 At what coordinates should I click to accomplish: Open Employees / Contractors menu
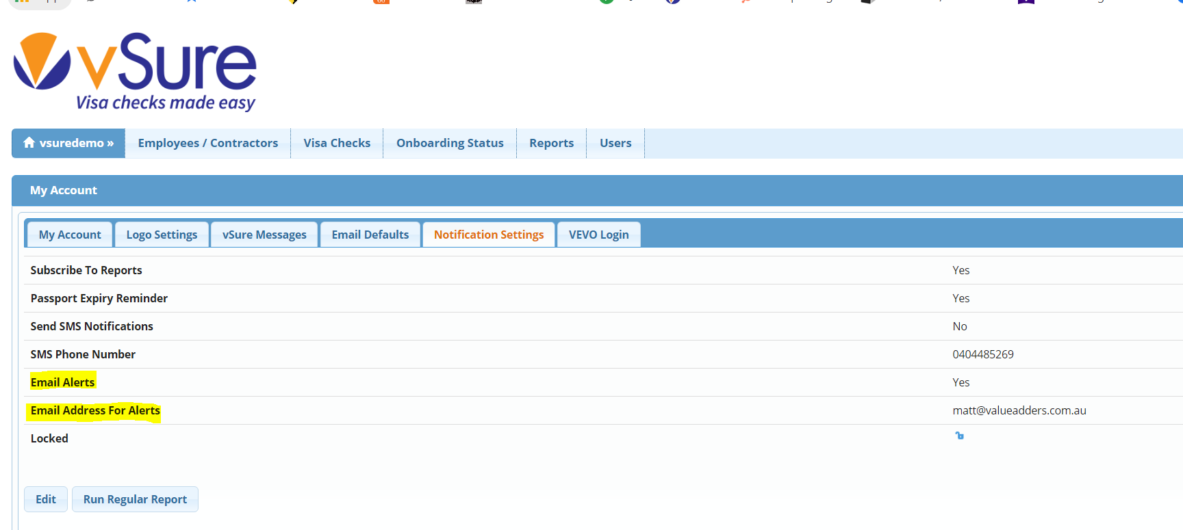[x=208, y=143]
